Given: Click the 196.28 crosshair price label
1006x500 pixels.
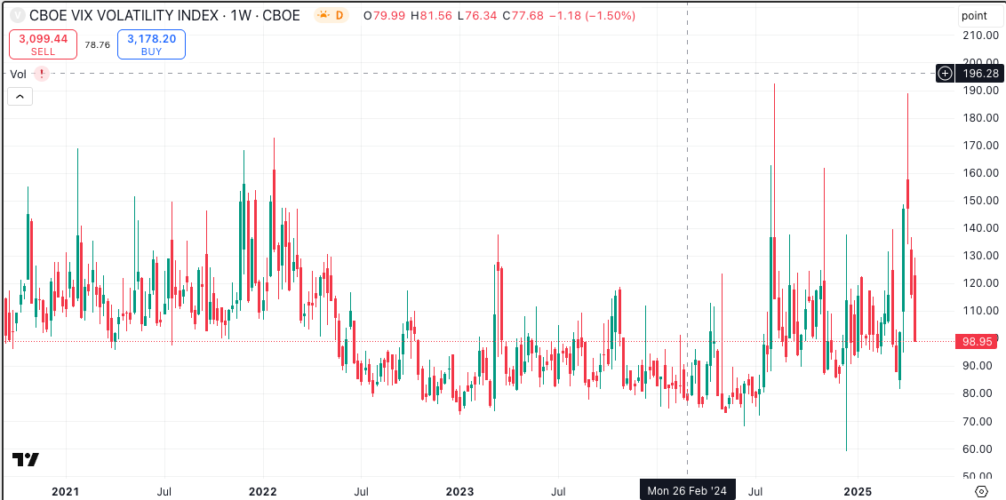Looking at the screenshot, I should [978, 74].
